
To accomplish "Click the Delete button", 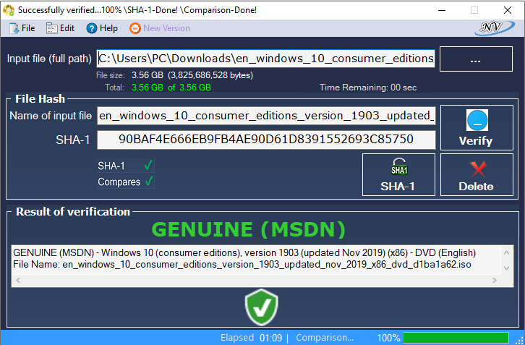I will click(477, 174).
